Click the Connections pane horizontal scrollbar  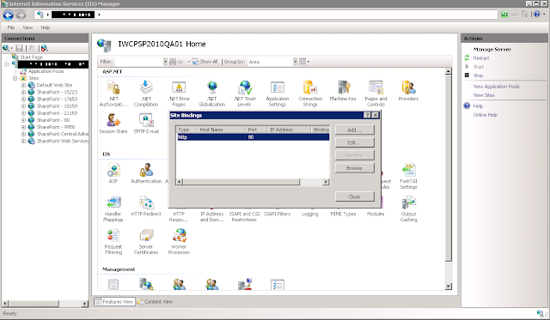[45, 303]
